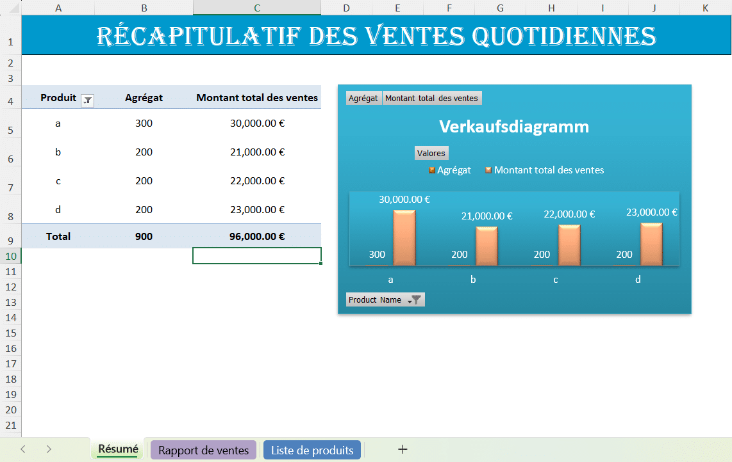
Task: Switch to the Rapport de ventes tab
Action: [x=203, y=449]
